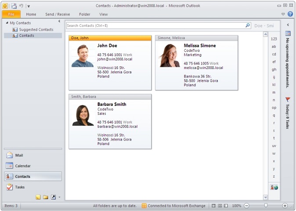This screenshot has height=211, width=296.
Task: Expand the ribbon using the minimize chevron
Action: [x=283, y=14]
